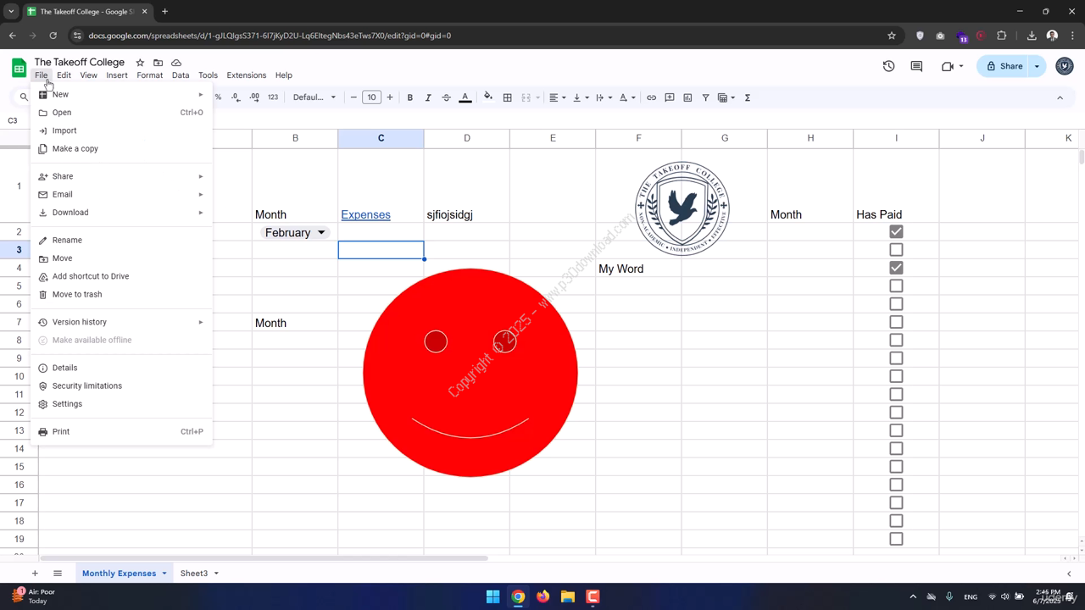This screenshot has width=1085, height=610.
Task: Check Has Paid checkbox in row 15
Action: (x=896, y=467)
